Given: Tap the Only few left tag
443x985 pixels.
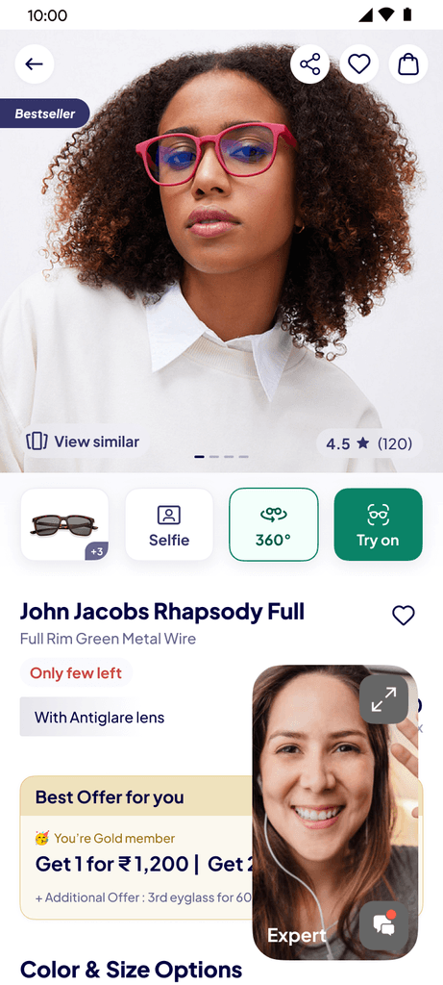Looking at the screenshot, I should 76,672.
